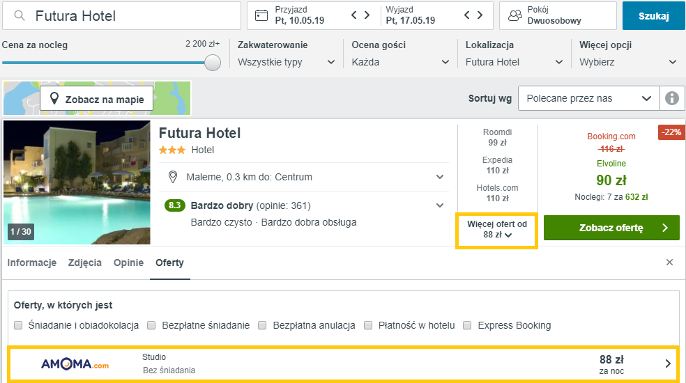Open Lokalizacja Futura Hotel dropdown
This screenshot has height=383, width=686.
(514, 62)
